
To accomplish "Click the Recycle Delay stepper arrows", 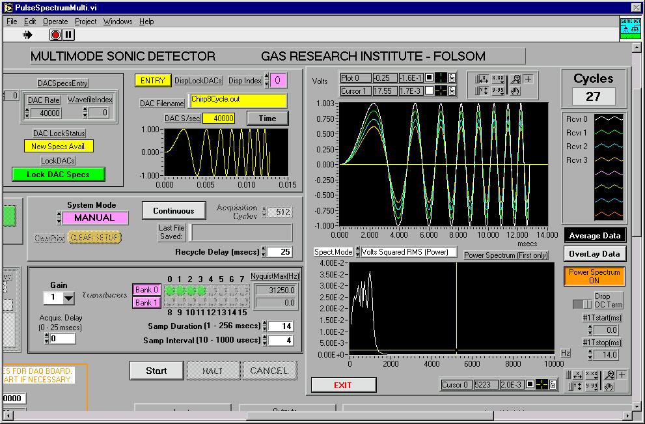I will 264,252.
